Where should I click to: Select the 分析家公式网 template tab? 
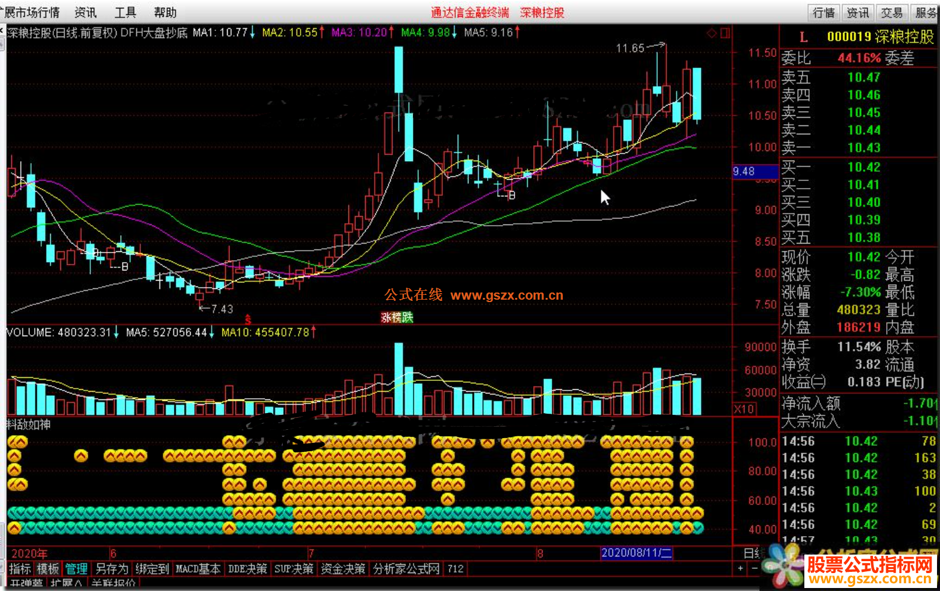point(406,569)
